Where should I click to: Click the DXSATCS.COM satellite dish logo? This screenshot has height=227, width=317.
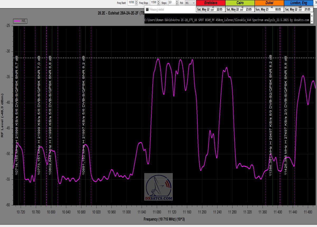158,187
